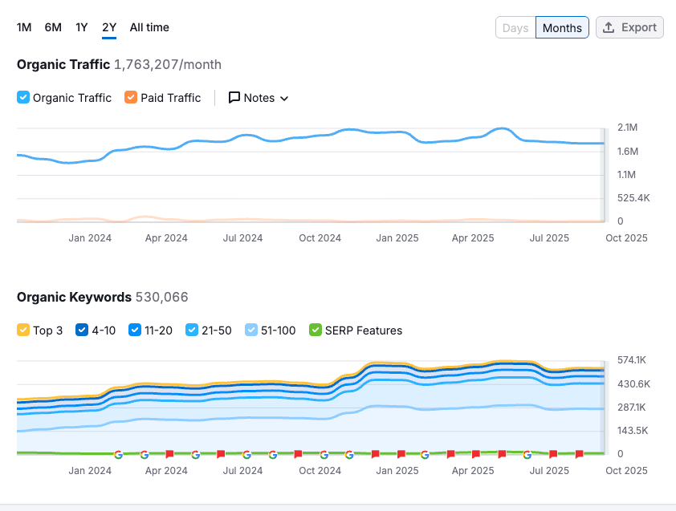Click Google marker above Oct 2024 label
This screenshot has height=511, width=676.
click(324, 454)
